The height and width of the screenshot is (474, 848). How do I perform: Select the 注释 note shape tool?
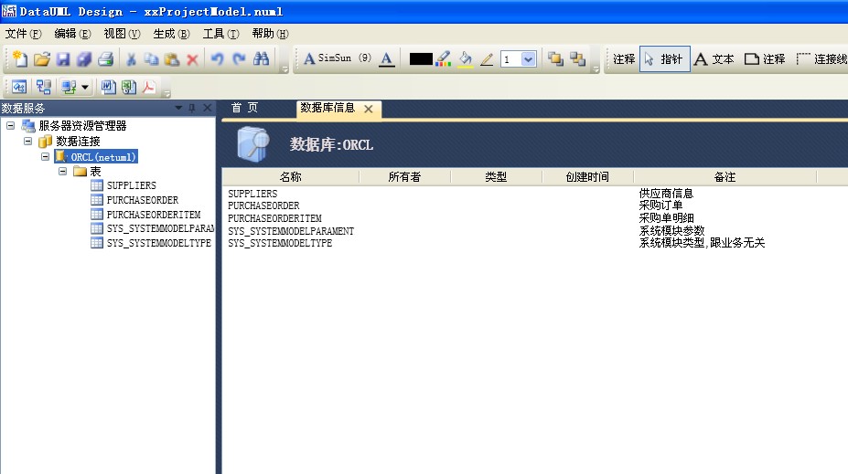tap(765, 58)
